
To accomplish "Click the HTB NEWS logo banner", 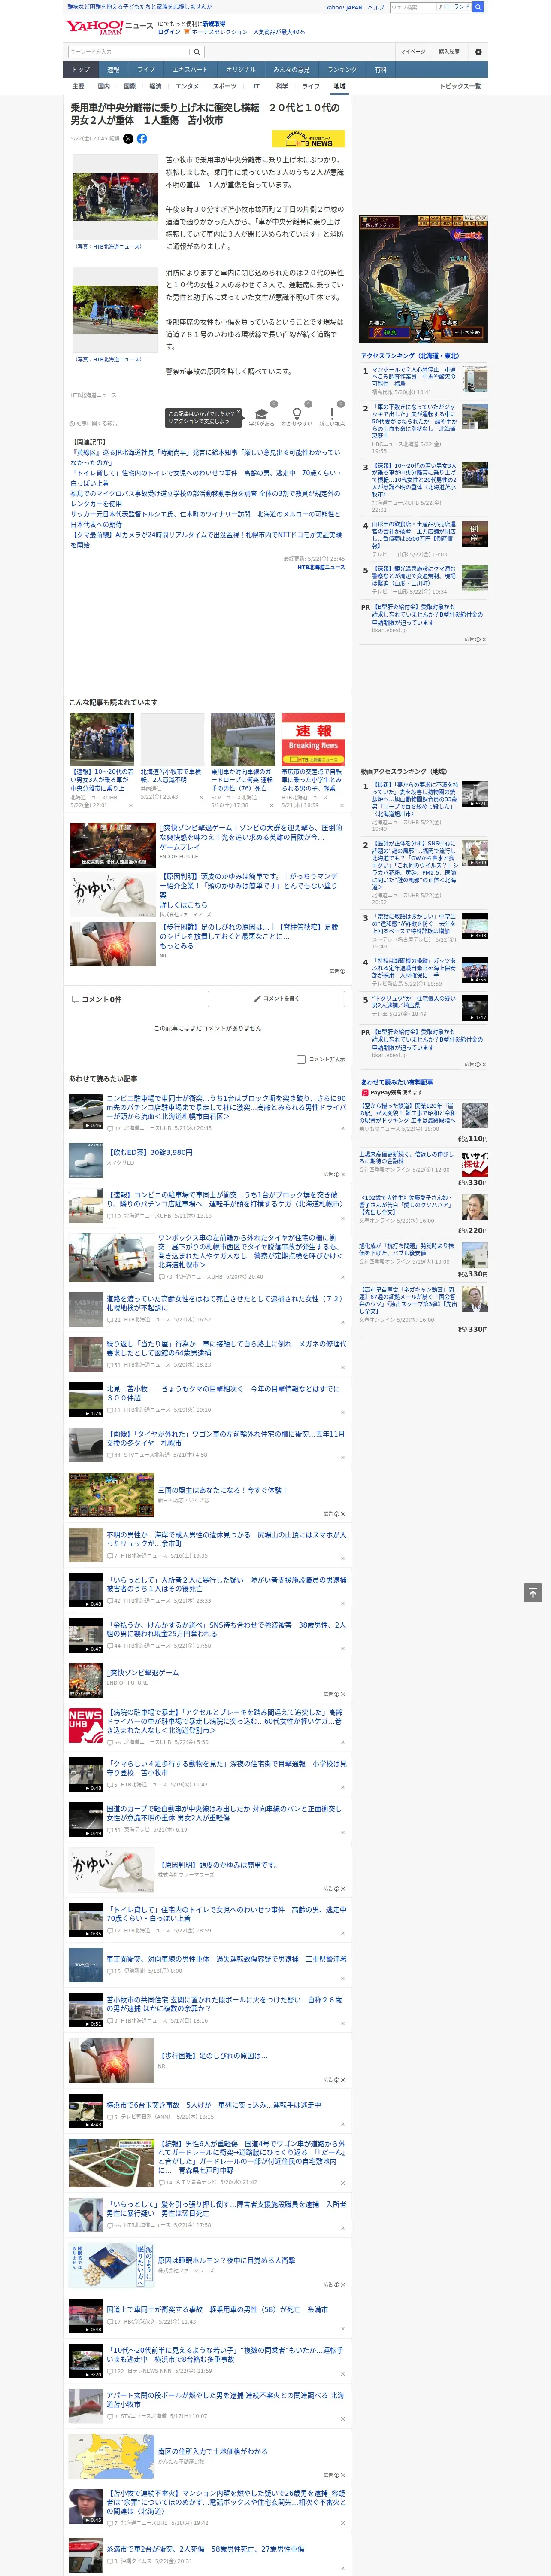I will tap(308, 140).
